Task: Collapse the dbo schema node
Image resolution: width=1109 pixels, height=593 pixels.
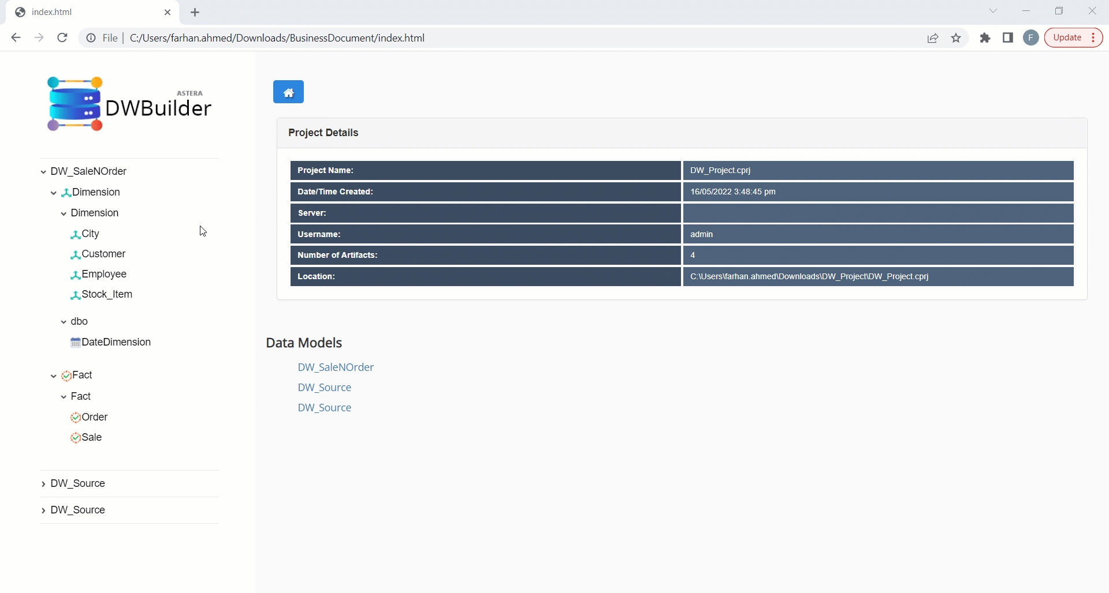Action: click(64, 322)
